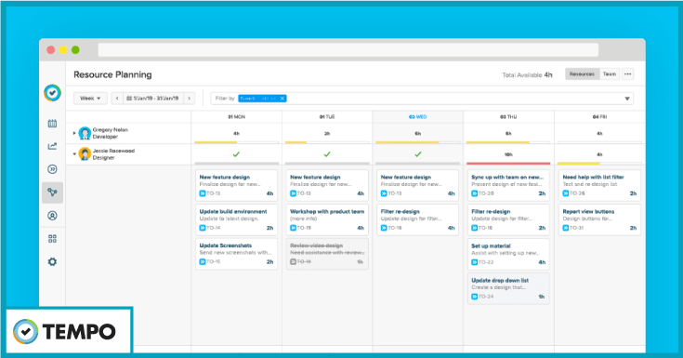Open the Update drop down list card
The height and width of the screenshot is (358, 683).
point(508,288)
